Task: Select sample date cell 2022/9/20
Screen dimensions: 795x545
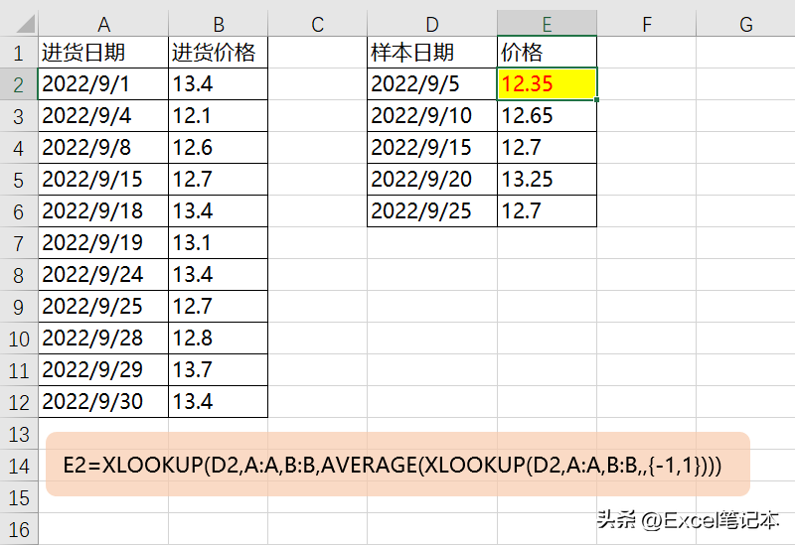Action: coord(432,180)
